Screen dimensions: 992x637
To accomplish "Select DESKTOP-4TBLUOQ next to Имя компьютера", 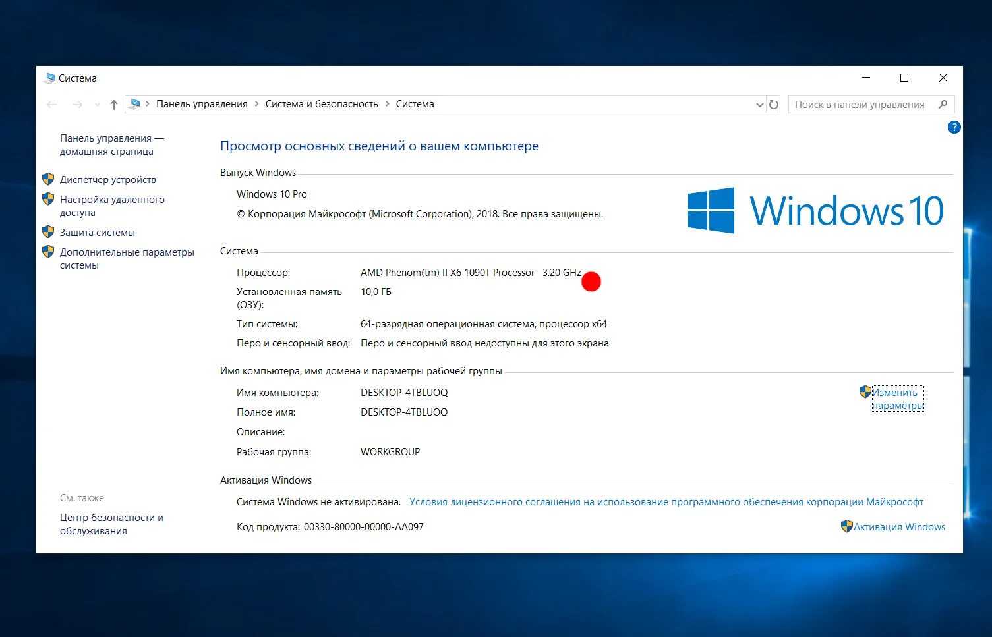I will coord(404,393).
